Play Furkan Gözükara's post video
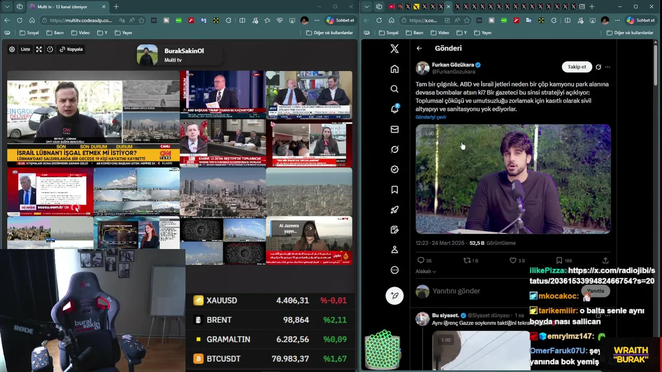This screenshot has height=372, width=662. (x=513, y=179)
